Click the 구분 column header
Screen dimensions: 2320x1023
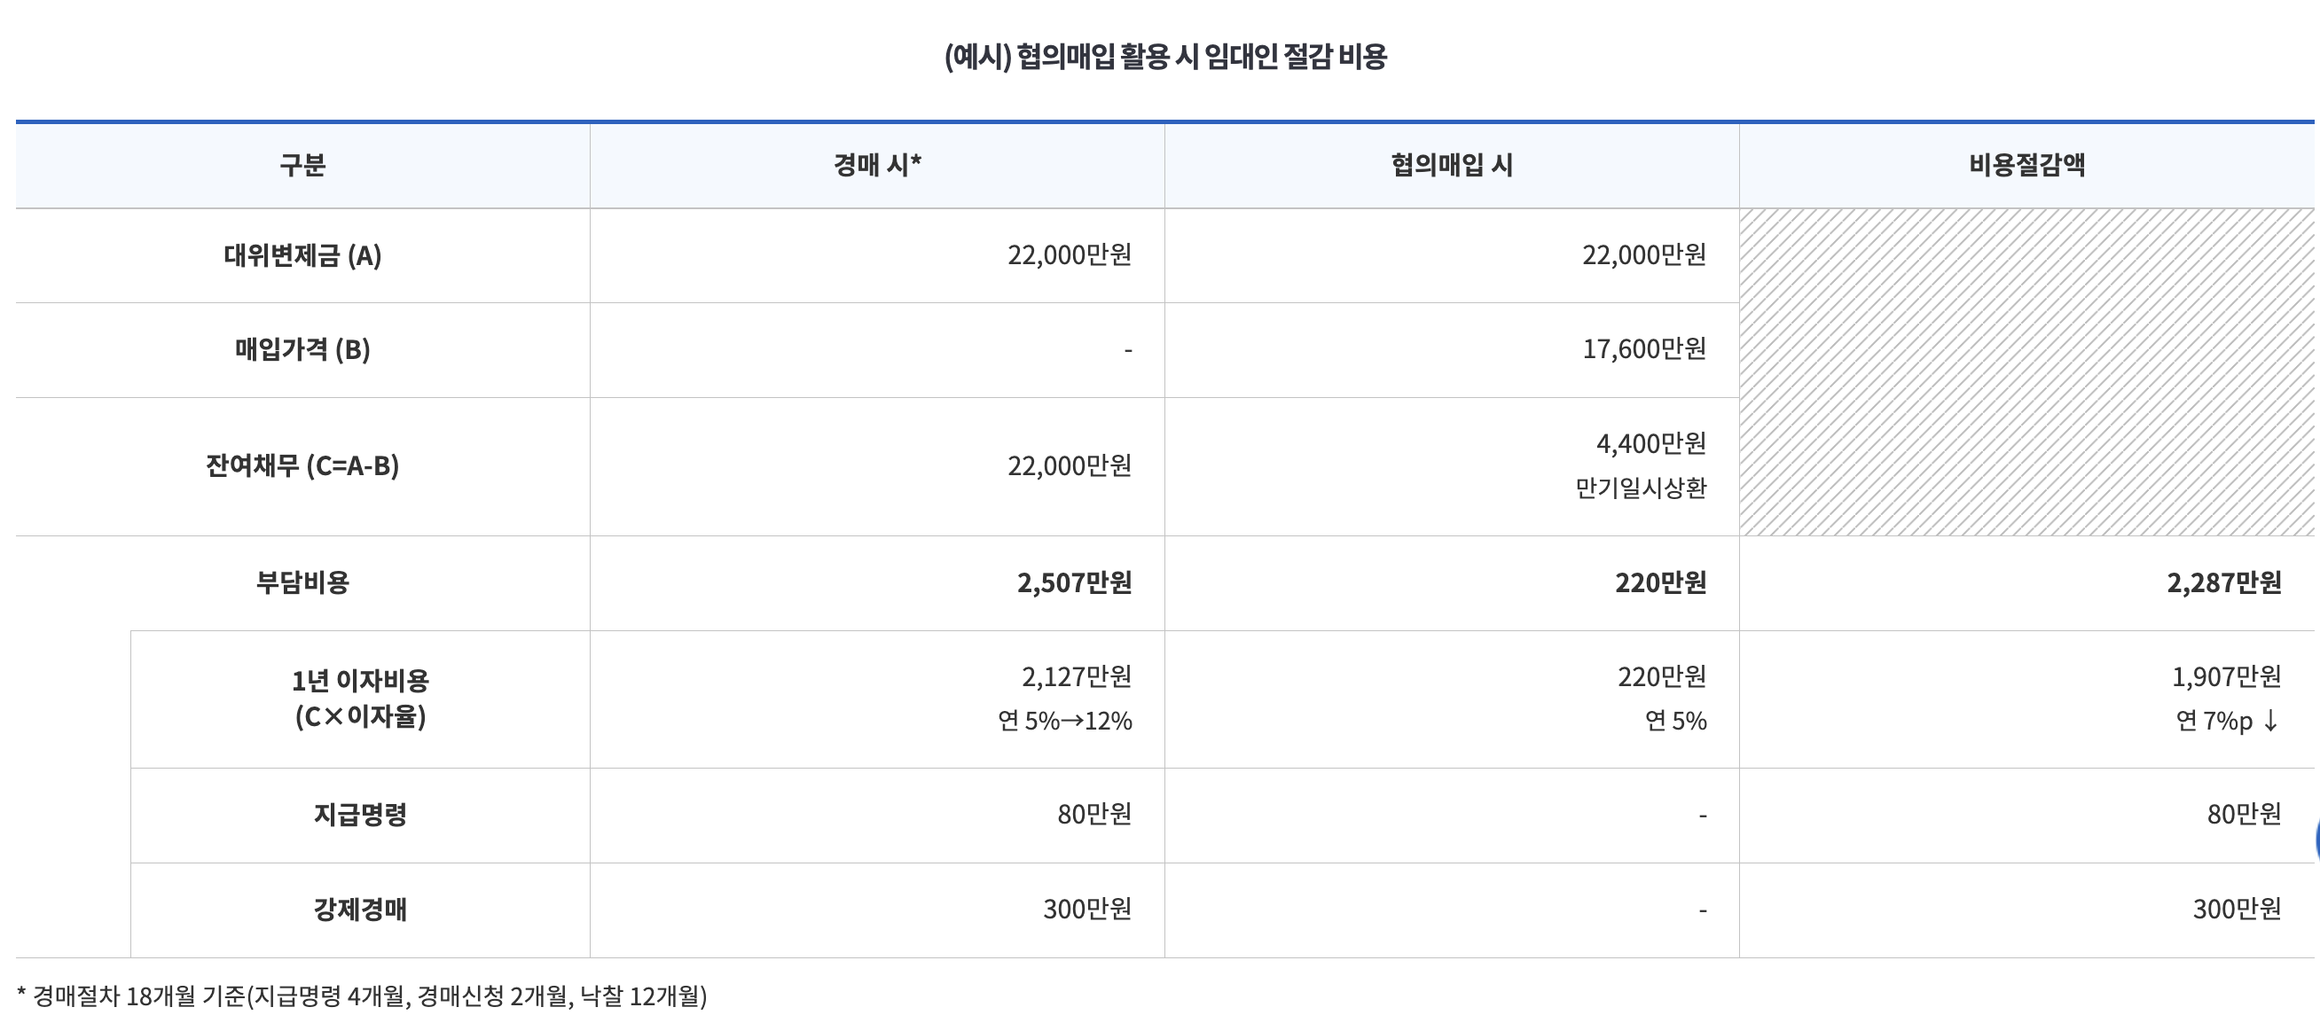point(302,165)
